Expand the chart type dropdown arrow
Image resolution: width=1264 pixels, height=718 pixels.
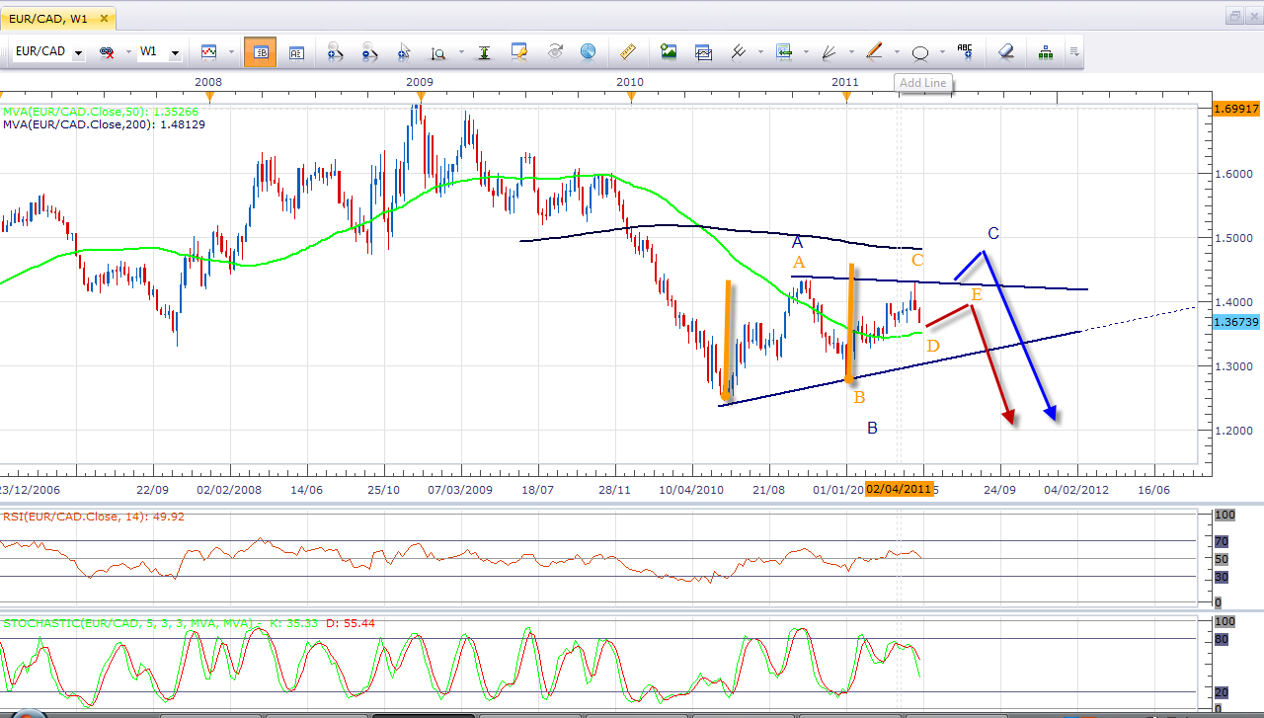230,52
